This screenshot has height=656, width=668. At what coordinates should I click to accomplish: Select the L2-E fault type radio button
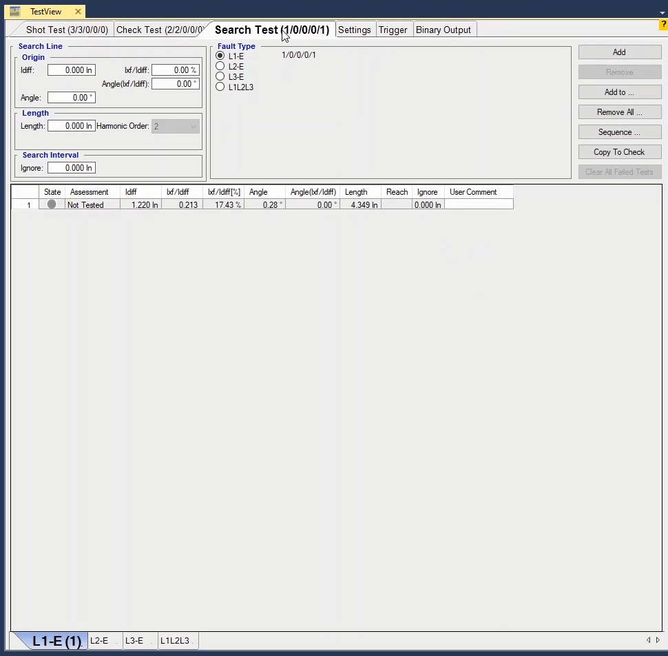(x=220, y=66)
